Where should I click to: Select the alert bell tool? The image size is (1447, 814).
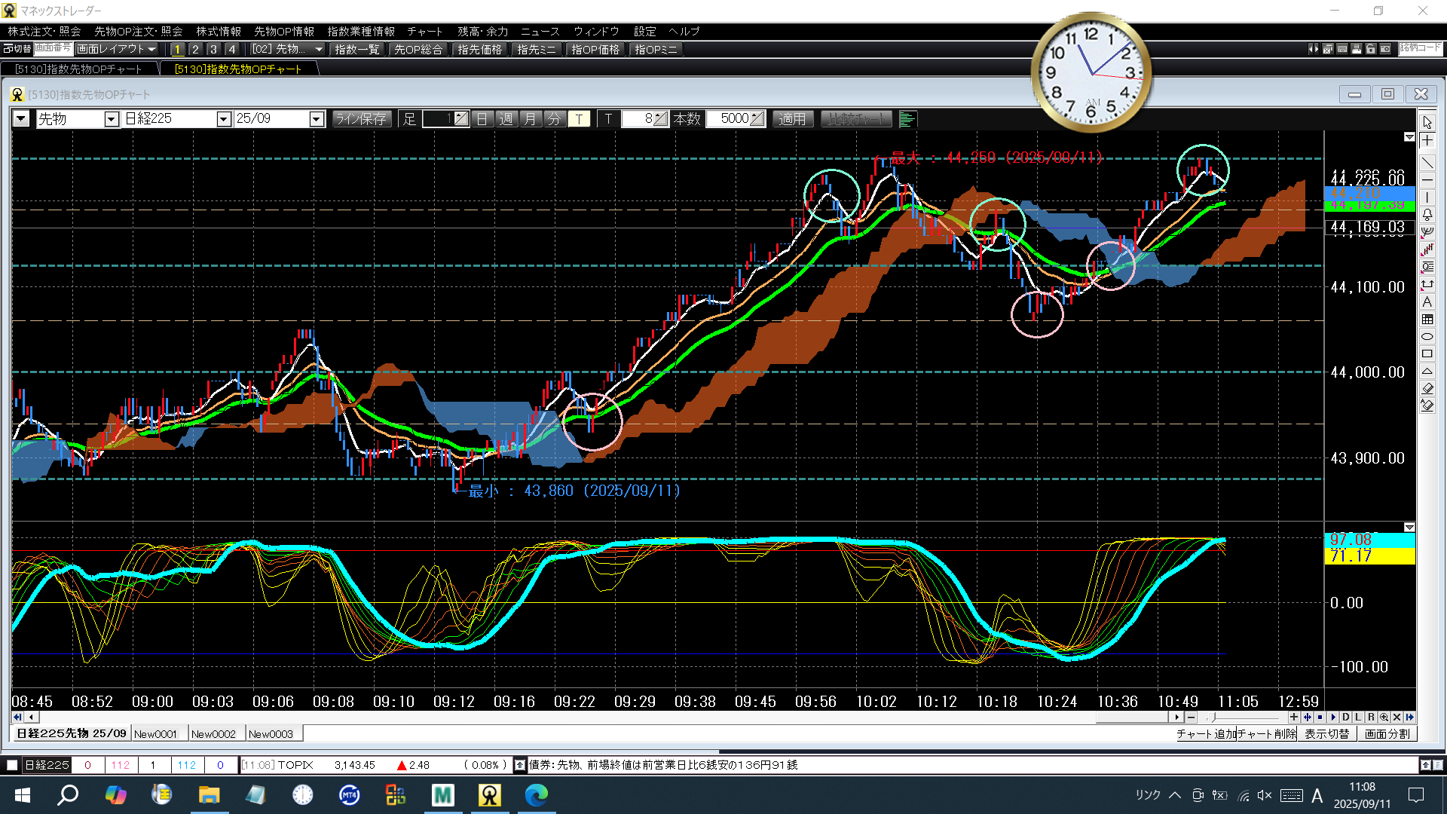[1427, 215]
